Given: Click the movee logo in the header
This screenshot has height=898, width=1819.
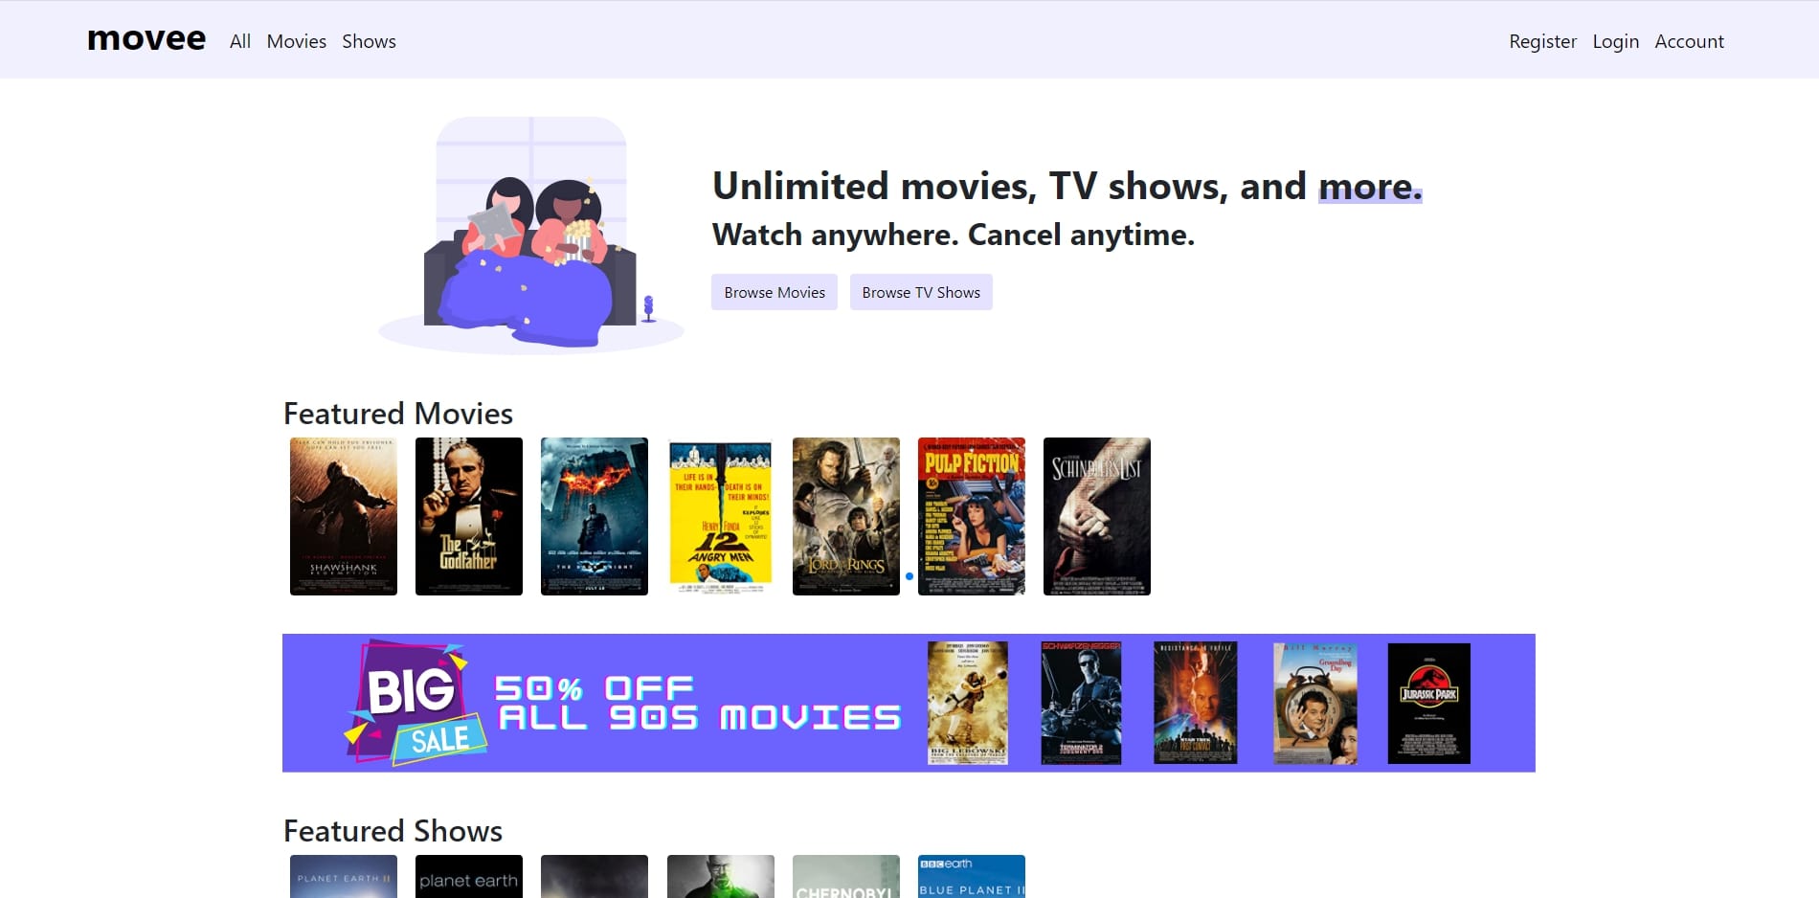Looking at the screenshot, I should 146,39.
